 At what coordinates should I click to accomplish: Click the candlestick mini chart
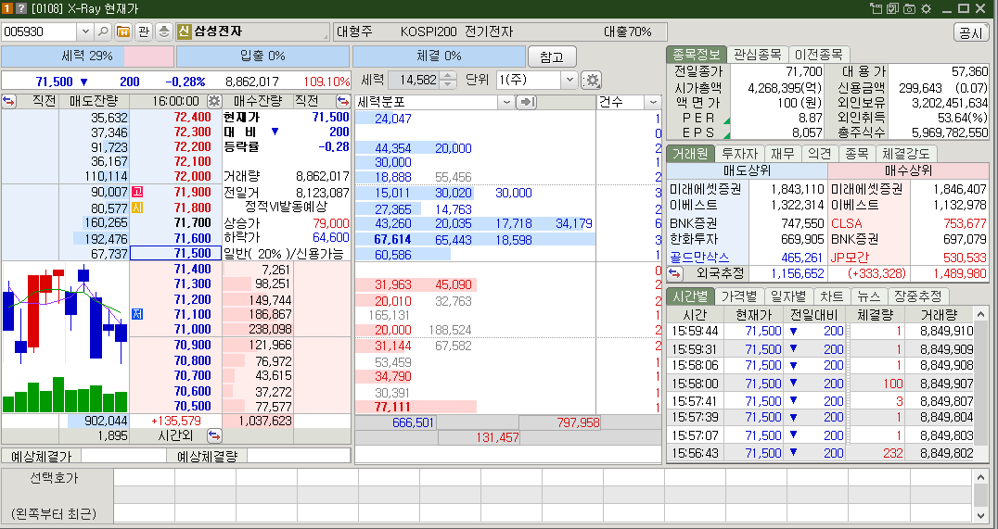click(65, 337)
